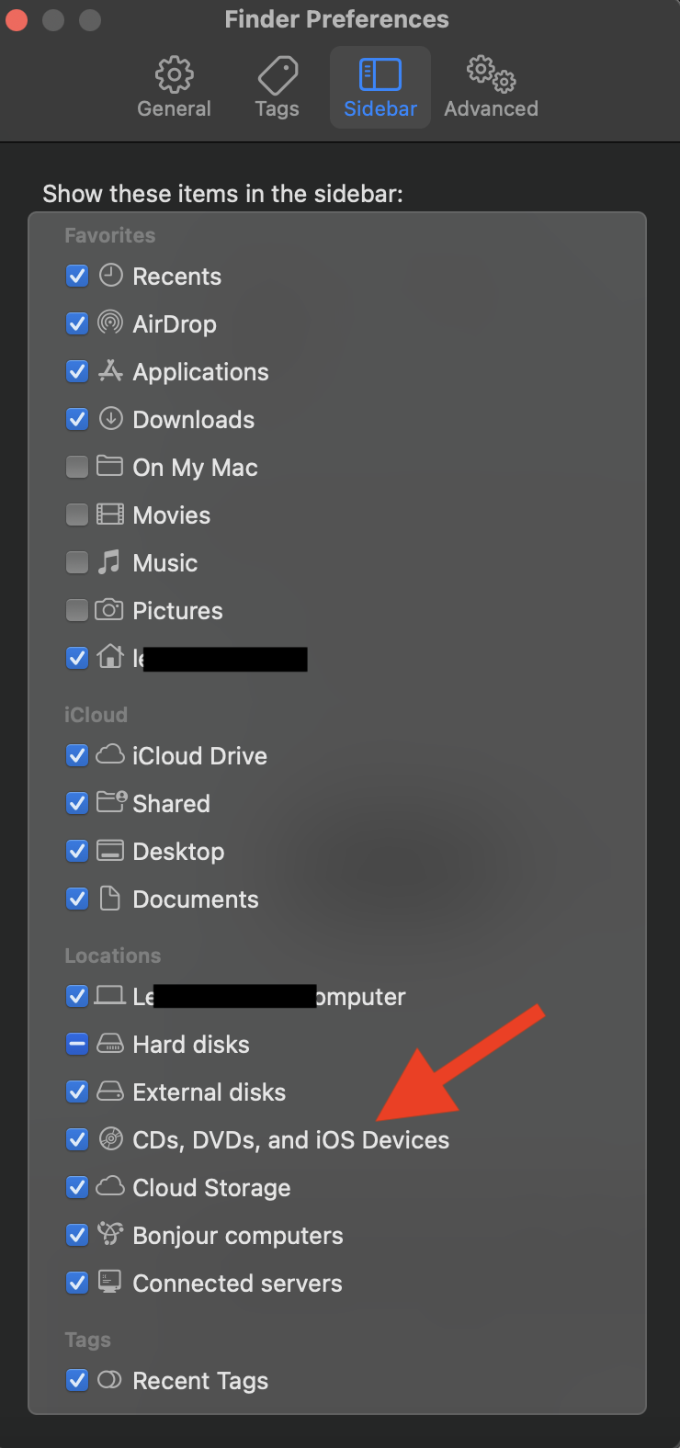Click the External disks label
680x1448 pixels.
(x=209, y=1092)
